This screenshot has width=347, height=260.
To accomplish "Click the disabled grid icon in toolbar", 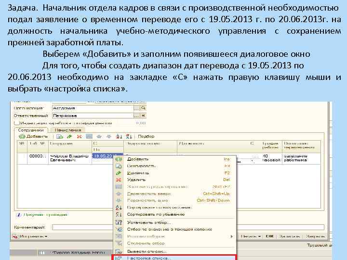I will tap(89, 137).
